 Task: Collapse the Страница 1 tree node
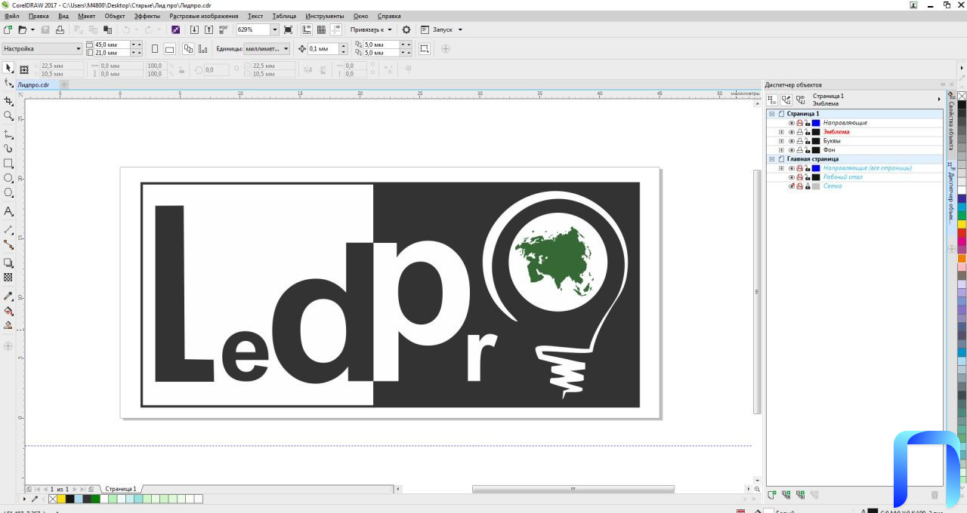[772, 114]
